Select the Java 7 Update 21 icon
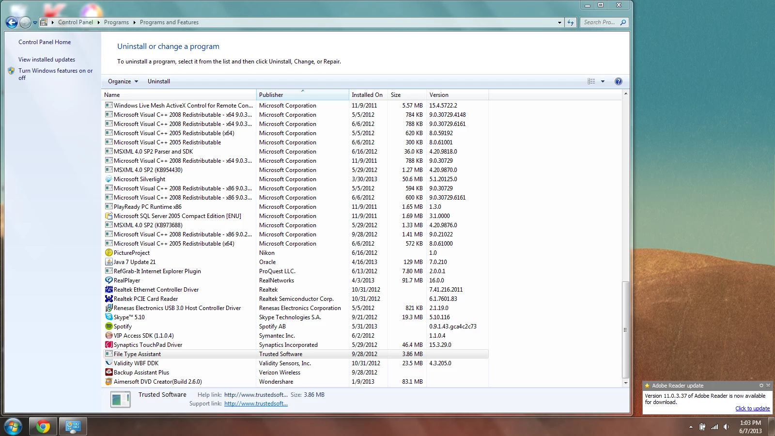This screenshot has height=436, width=775. pyautogui.click(x=109, y=262)
